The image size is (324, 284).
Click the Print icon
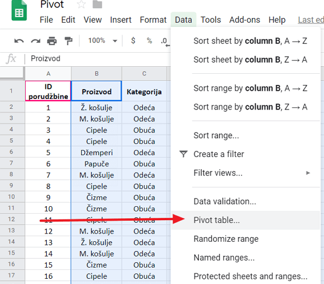pos(52,41)
